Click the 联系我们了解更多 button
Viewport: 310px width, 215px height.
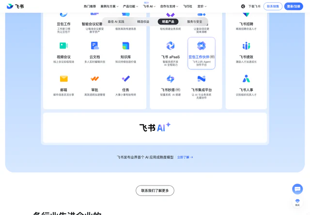155,190
